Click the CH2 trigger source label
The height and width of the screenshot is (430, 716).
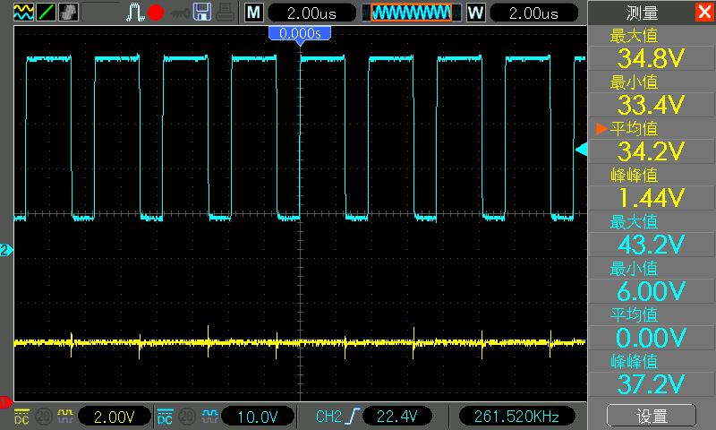point(328,417)
